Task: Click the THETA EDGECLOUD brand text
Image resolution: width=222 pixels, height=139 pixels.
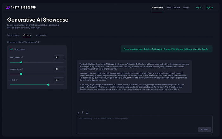Action: [23, 7]
